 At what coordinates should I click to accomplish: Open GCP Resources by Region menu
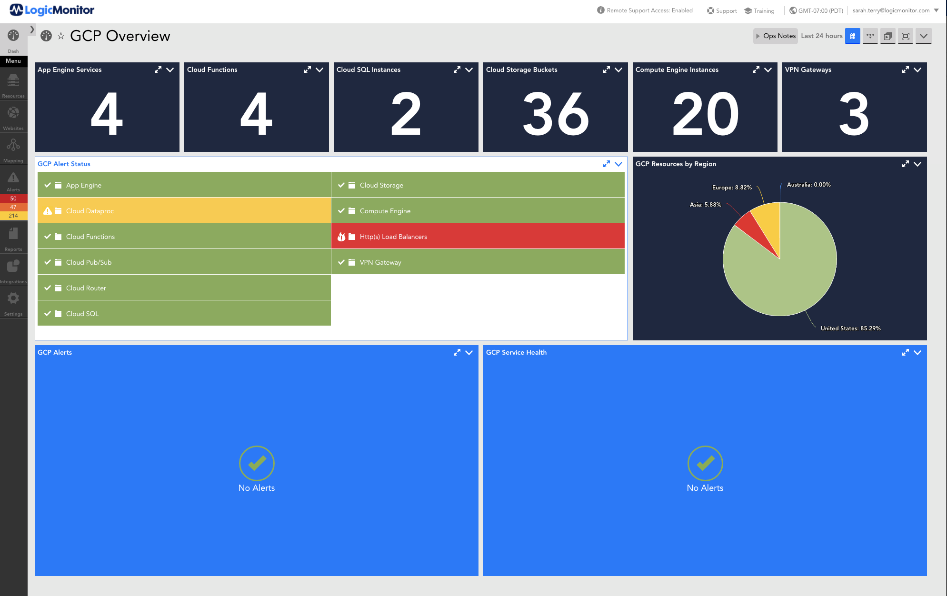[x=917, y=164]
